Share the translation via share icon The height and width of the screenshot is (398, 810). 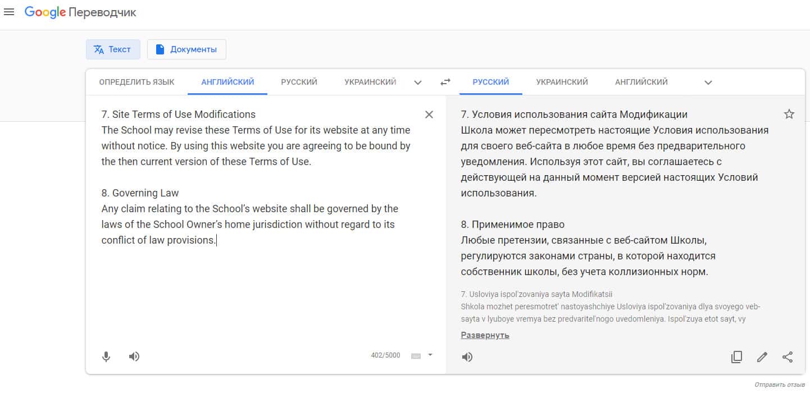click(x=788, y=357)
